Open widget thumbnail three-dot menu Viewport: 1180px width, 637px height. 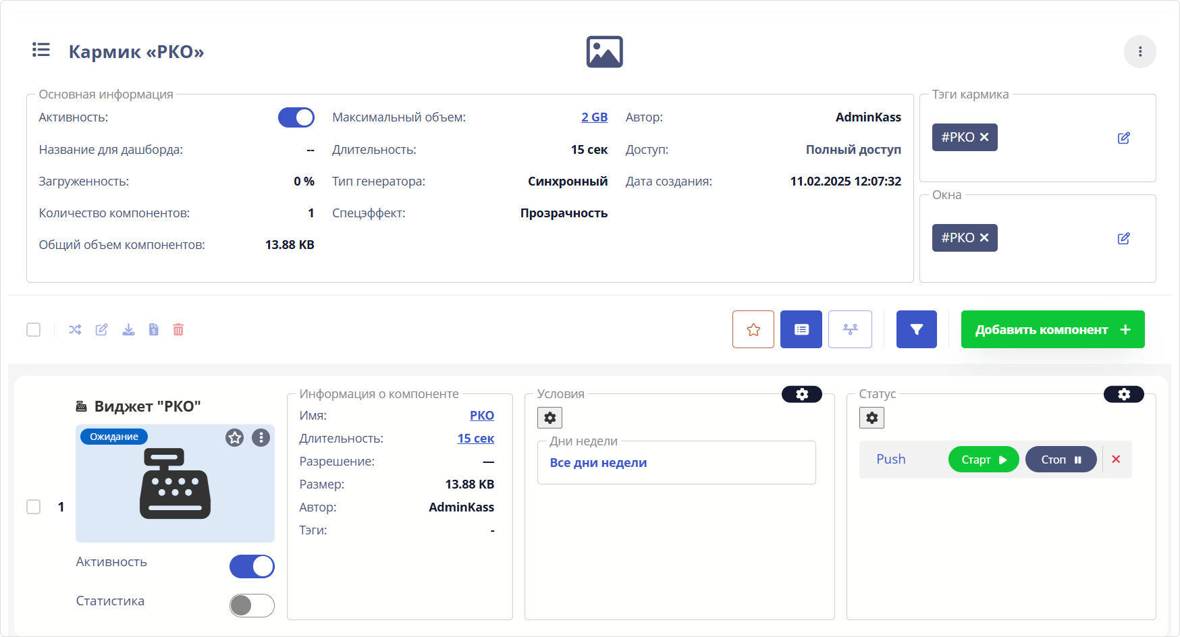click(261, 438)
